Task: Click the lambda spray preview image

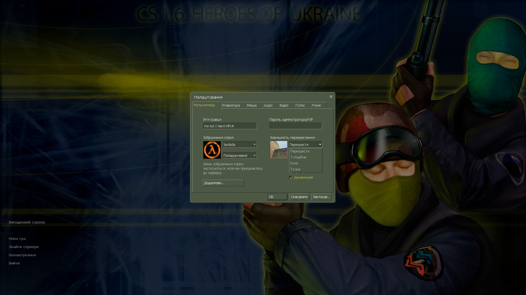Action: point(212,150)
